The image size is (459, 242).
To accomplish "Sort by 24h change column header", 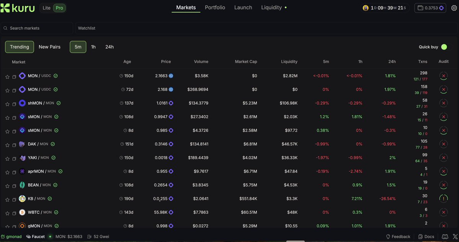I will [392, 61].
